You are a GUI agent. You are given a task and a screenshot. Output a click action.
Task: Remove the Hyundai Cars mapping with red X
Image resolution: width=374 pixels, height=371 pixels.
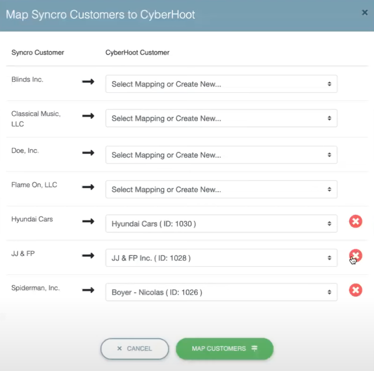click(x=356, y=221)
